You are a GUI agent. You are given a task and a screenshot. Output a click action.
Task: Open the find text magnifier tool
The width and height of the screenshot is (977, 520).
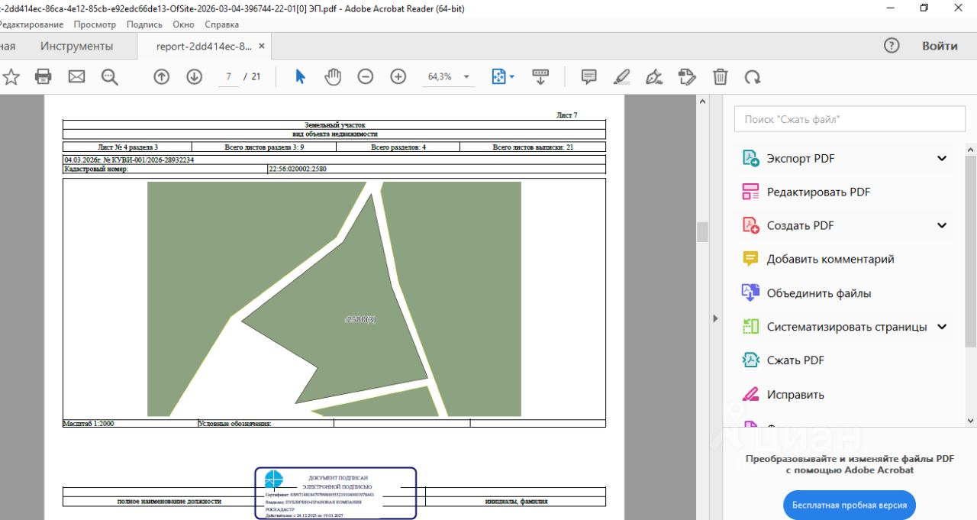tap(109, 76)
